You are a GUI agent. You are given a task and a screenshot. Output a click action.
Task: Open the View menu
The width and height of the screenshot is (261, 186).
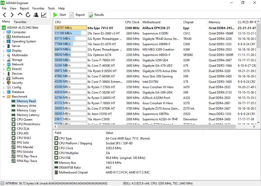(x=13, y=8)
